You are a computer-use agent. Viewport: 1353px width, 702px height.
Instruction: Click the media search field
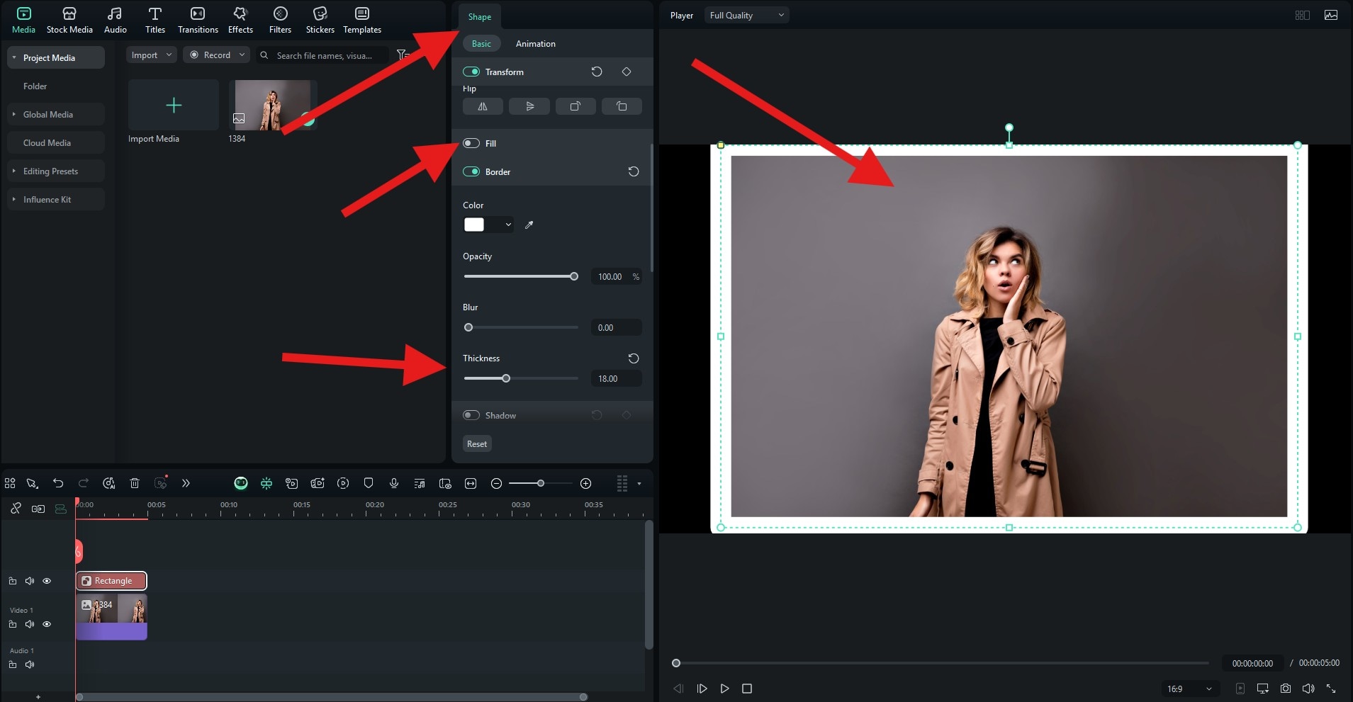pyautogui.click(x=324, y=55)
